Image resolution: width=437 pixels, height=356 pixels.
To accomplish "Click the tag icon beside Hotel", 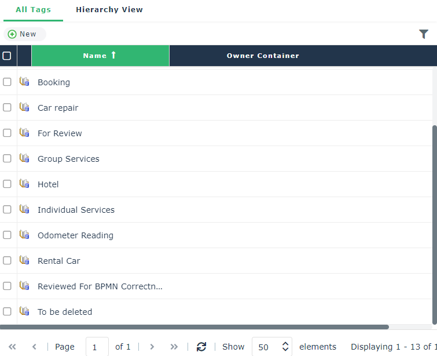I will [x=24, y=184].
